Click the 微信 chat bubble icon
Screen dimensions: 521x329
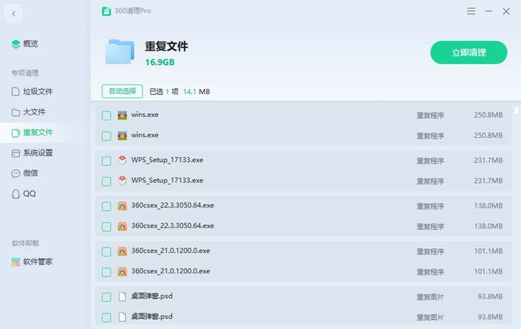pyautogui.click(x=15, y=173)
